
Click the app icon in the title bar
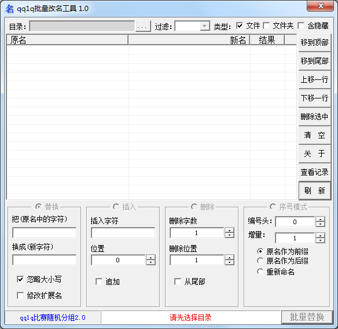(9, 9)
